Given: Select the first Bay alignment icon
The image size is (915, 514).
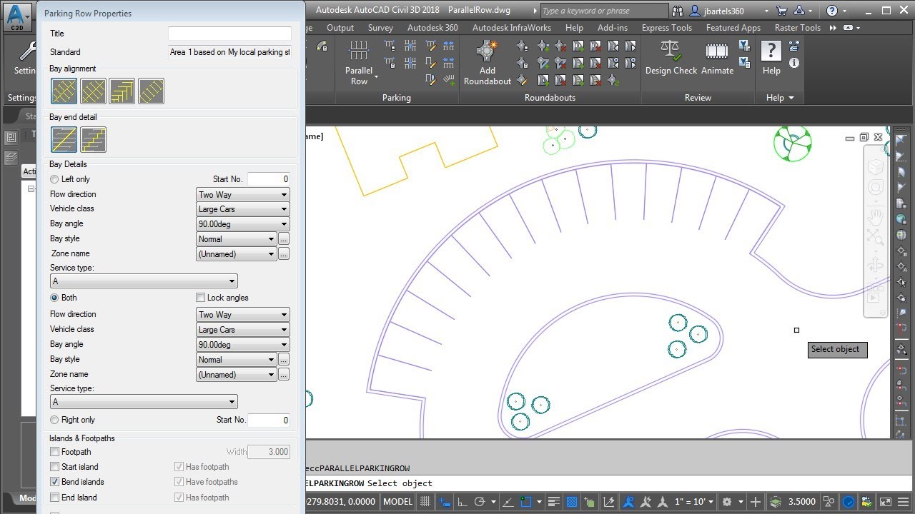Looking at the screenshot, I should 64,91.
